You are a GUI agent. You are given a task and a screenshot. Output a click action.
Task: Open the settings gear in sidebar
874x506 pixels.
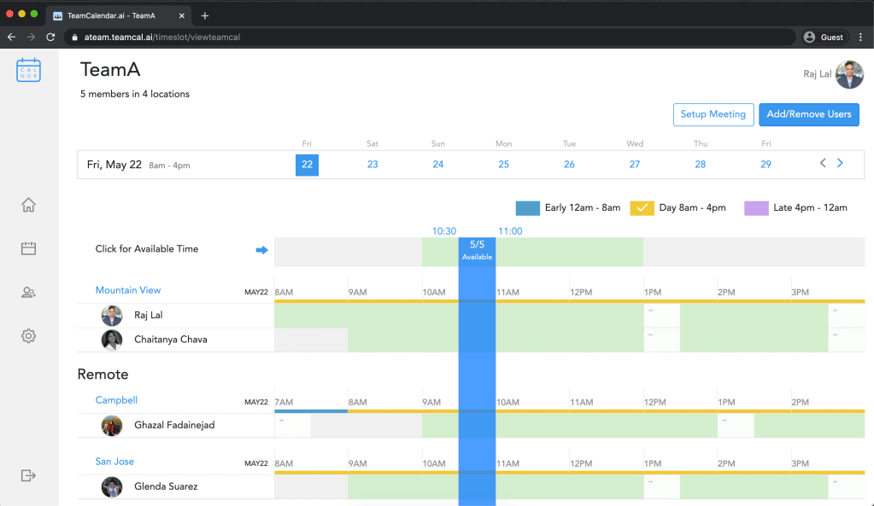click(28, 336)
